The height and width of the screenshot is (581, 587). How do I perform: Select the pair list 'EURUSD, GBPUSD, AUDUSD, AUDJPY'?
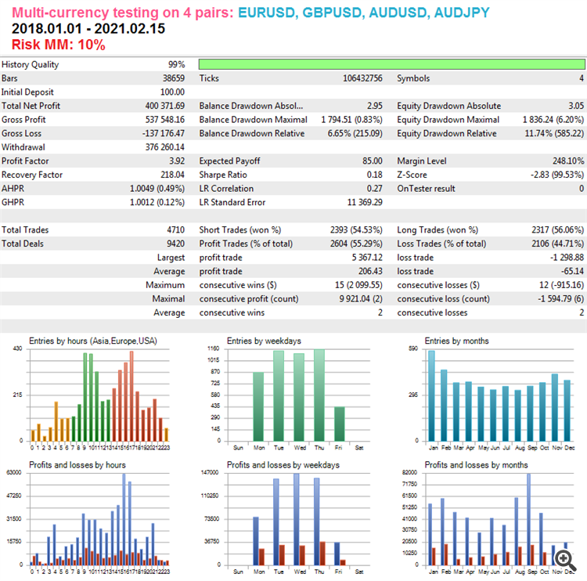[x=363, y=13]
